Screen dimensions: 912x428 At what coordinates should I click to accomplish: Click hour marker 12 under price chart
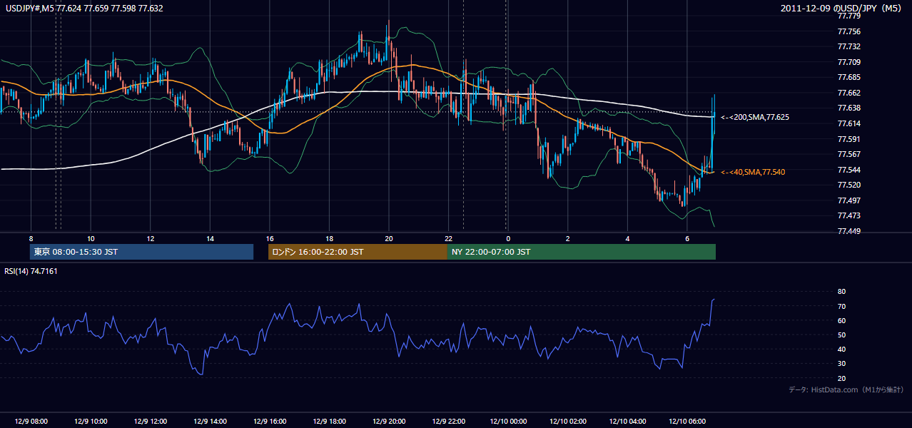[150, 238]
